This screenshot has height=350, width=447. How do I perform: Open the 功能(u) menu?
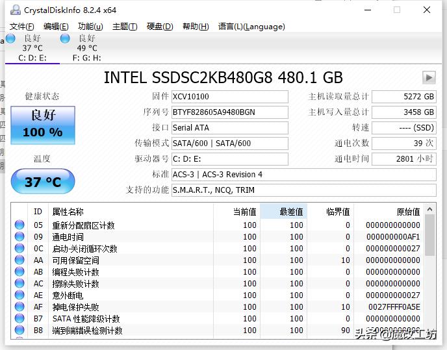click(x=90, y=27)
